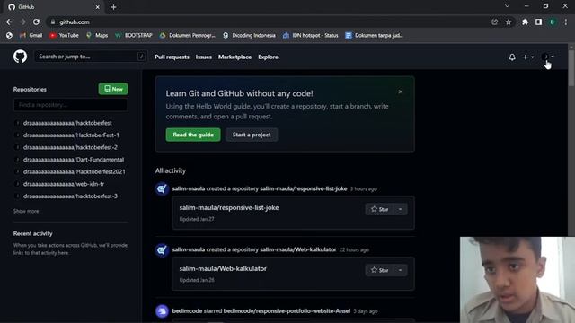Open the Dicoding Indonesia bookmark

(249, 36)
